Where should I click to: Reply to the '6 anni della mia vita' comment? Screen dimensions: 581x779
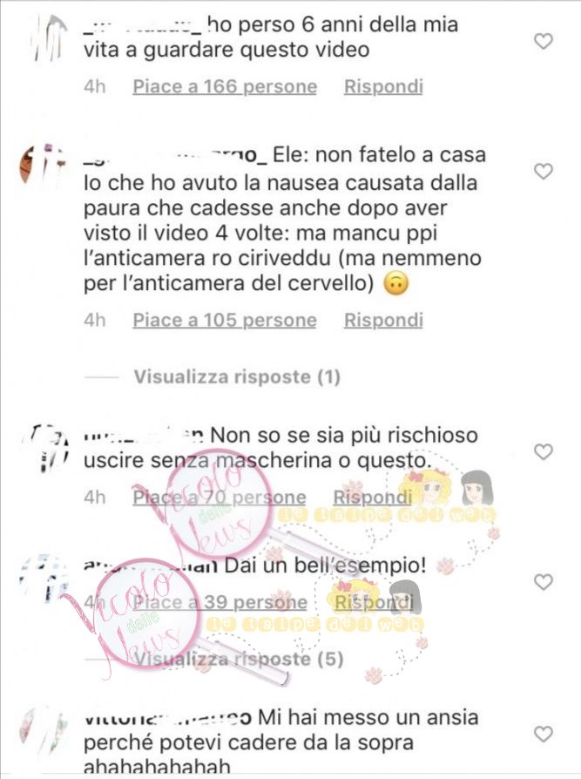(x=383, y=86)
